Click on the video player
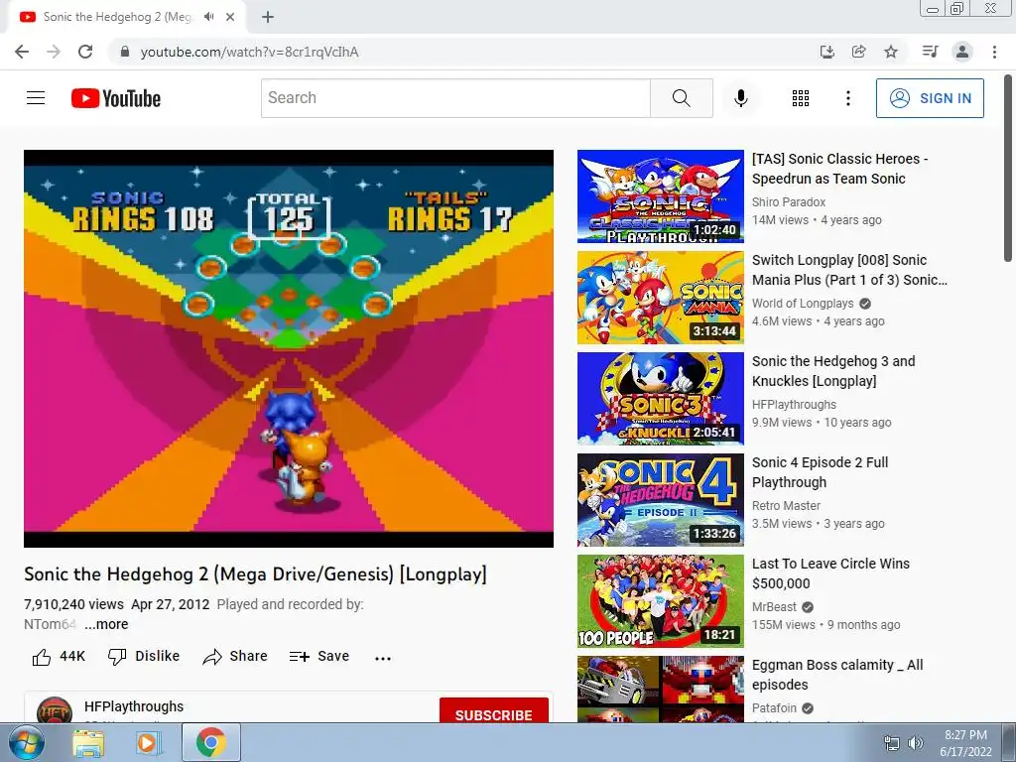Screen dimensions: 1016x762 pyautogui.click(x=289, y=348)
